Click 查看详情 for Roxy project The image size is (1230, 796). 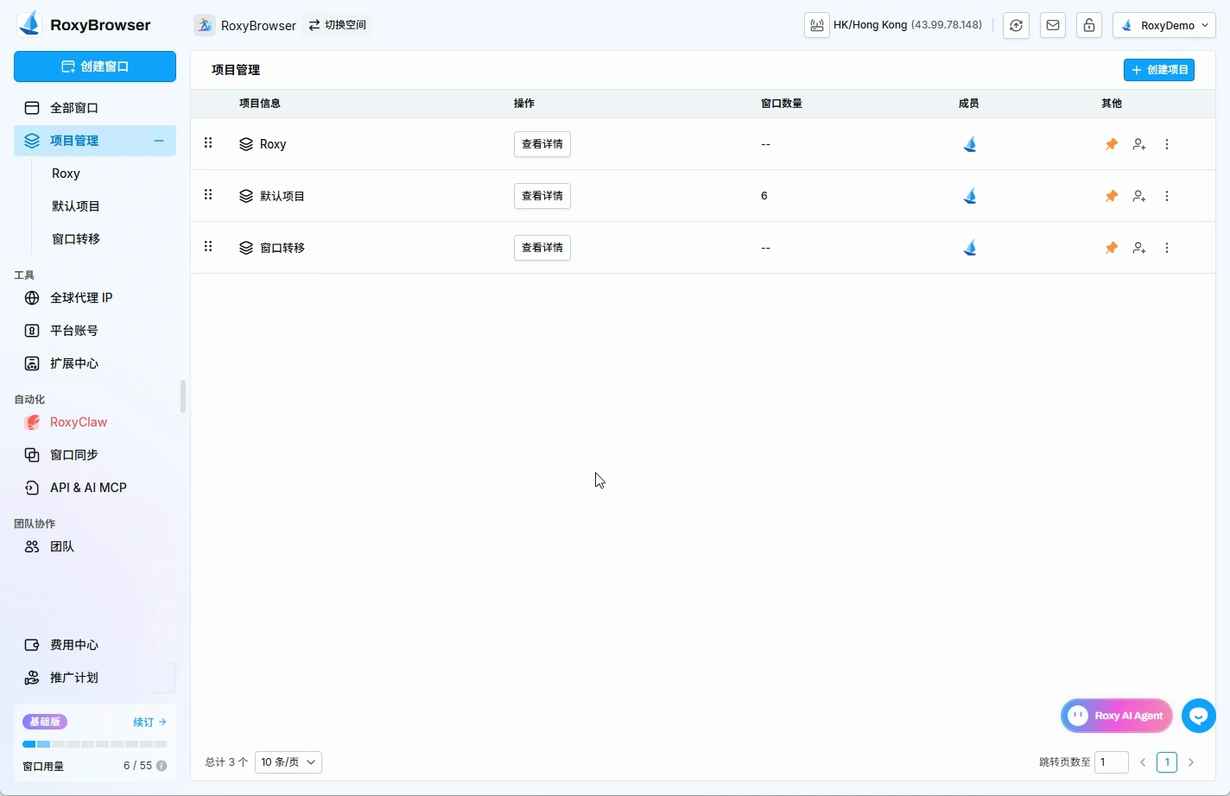click(x=542, y=144)
